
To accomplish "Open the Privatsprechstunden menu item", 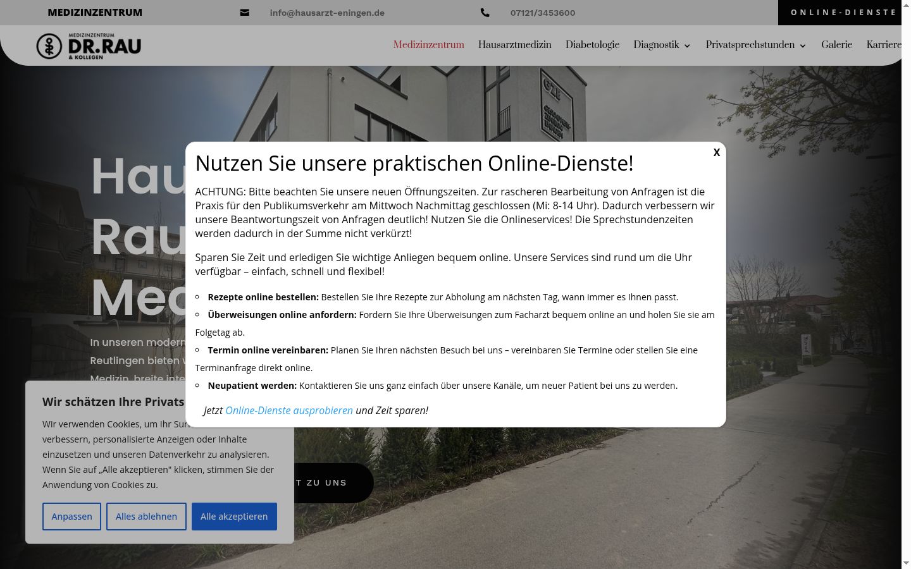I will click(750, 45).
